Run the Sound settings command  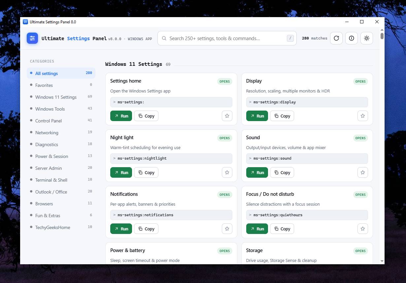coord(257,172)
